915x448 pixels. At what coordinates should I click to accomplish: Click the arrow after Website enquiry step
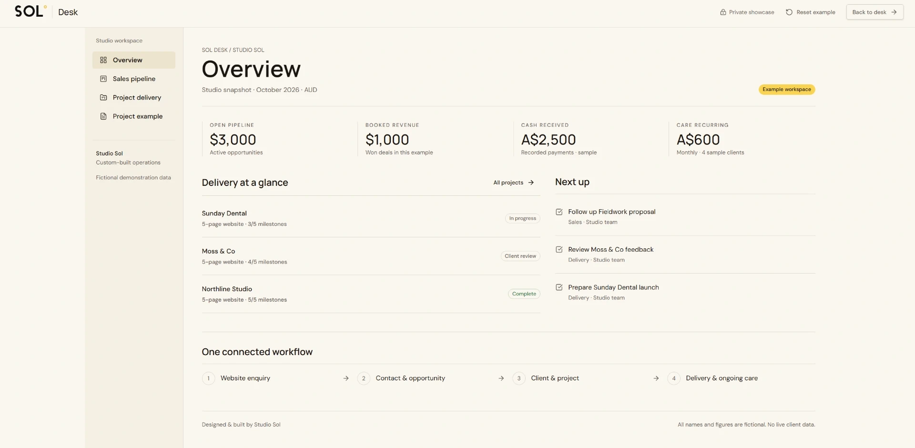pyautogui.click(x=346, y=378)
